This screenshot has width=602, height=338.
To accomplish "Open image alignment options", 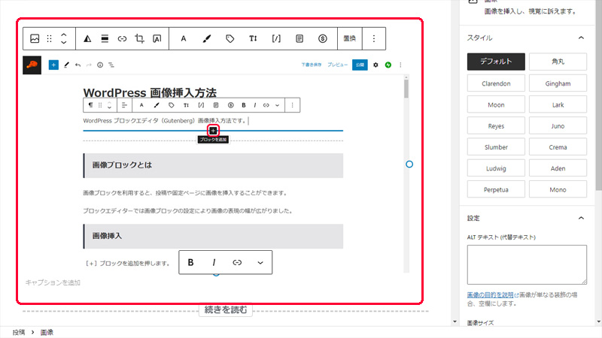I will click(x=105, y=38).
